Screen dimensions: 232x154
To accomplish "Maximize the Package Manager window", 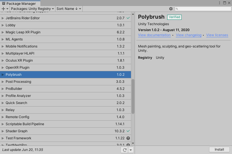I will click(x=225, y=3).
